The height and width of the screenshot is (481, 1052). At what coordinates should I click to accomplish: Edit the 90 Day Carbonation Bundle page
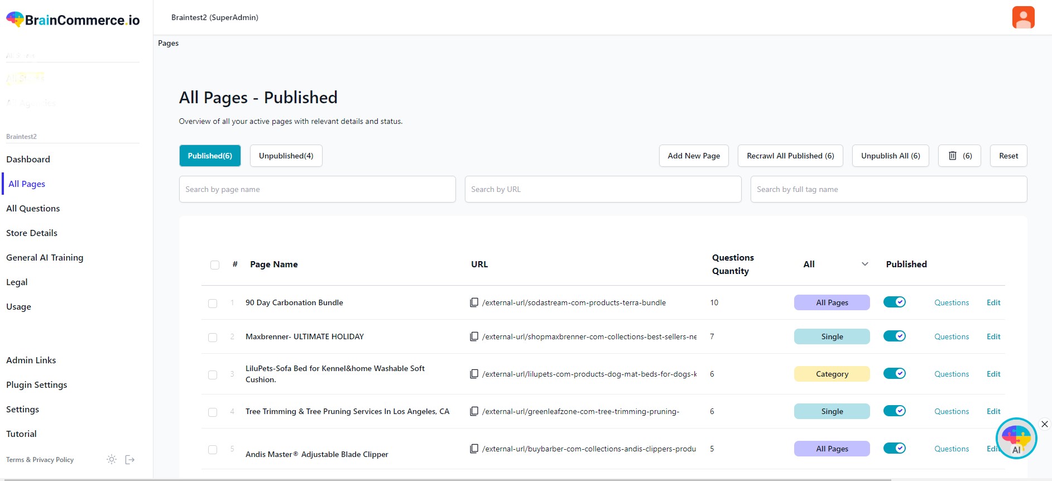[993, 302]
